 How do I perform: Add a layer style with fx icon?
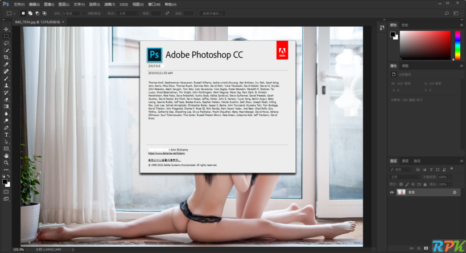click(419, 248)
